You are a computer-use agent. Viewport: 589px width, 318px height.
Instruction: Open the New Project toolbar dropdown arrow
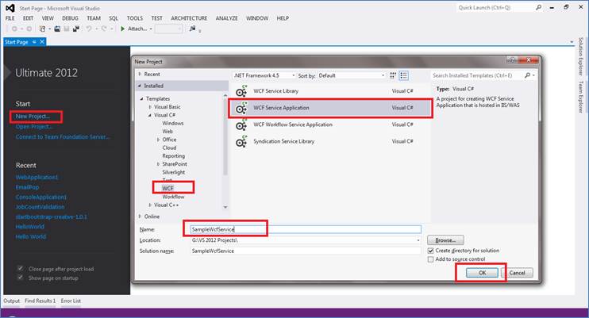(49, 29)
